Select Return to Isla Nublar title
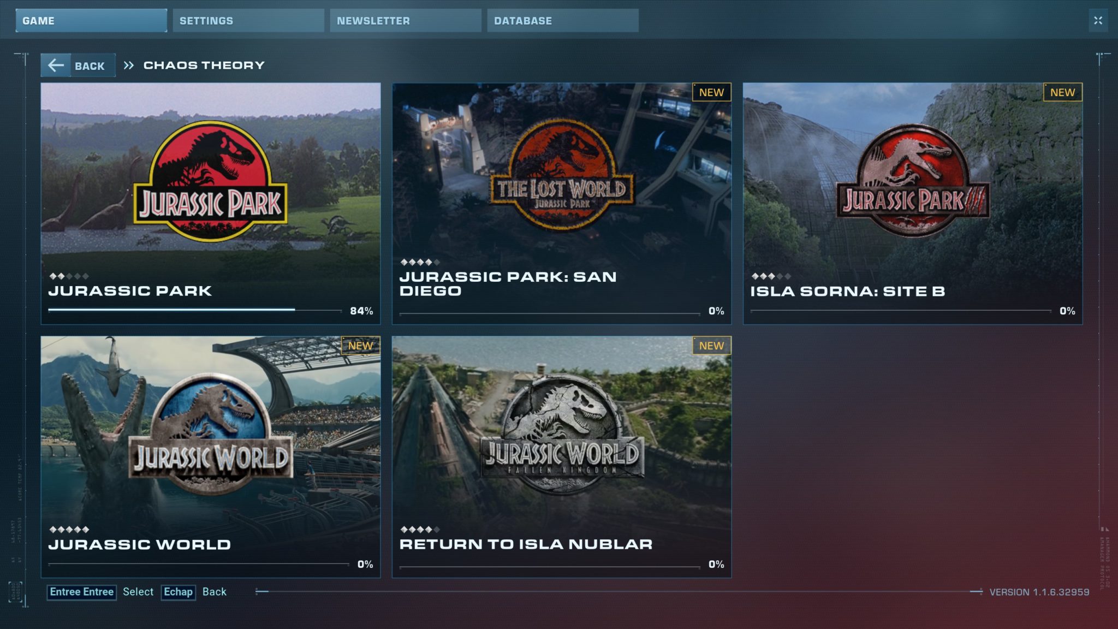Image resolution: width=1118 pixels, height=629 pixels. coord(526,544)
